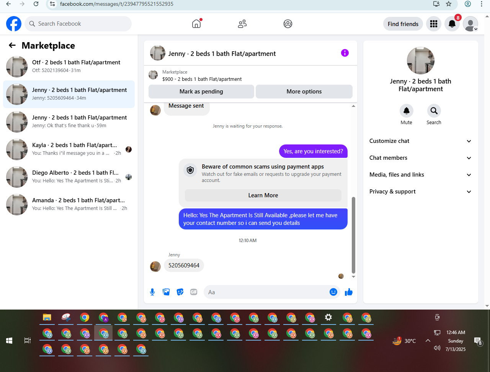Open the Friends icon in top navigation

coord(242,24)
